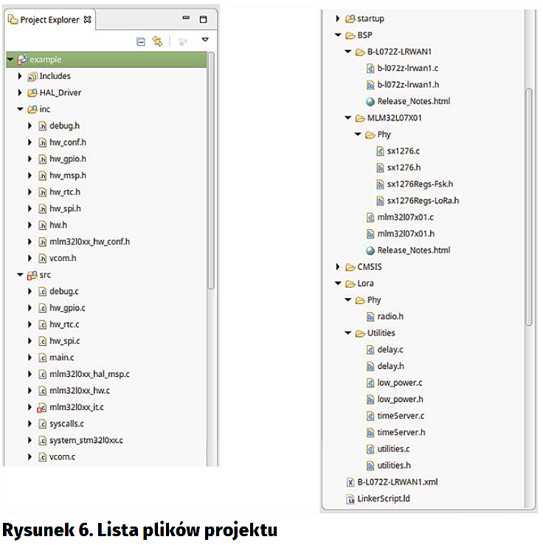
Task: Expand the CMSIS folder
Action: point(339,267)
